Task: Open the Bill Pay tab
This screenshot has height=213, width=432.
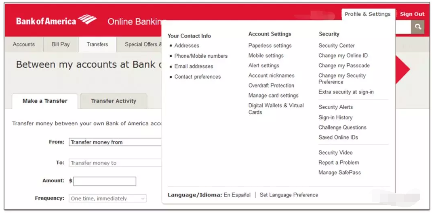Action: (61, 44)
